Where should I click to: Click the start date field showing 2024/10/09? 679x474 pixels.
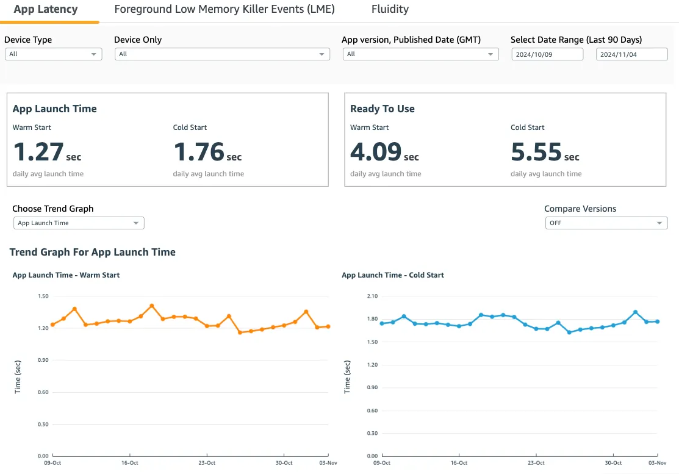[547, 54]
